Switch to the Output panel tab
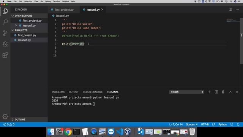243x137 pixels. coord(74,92)
